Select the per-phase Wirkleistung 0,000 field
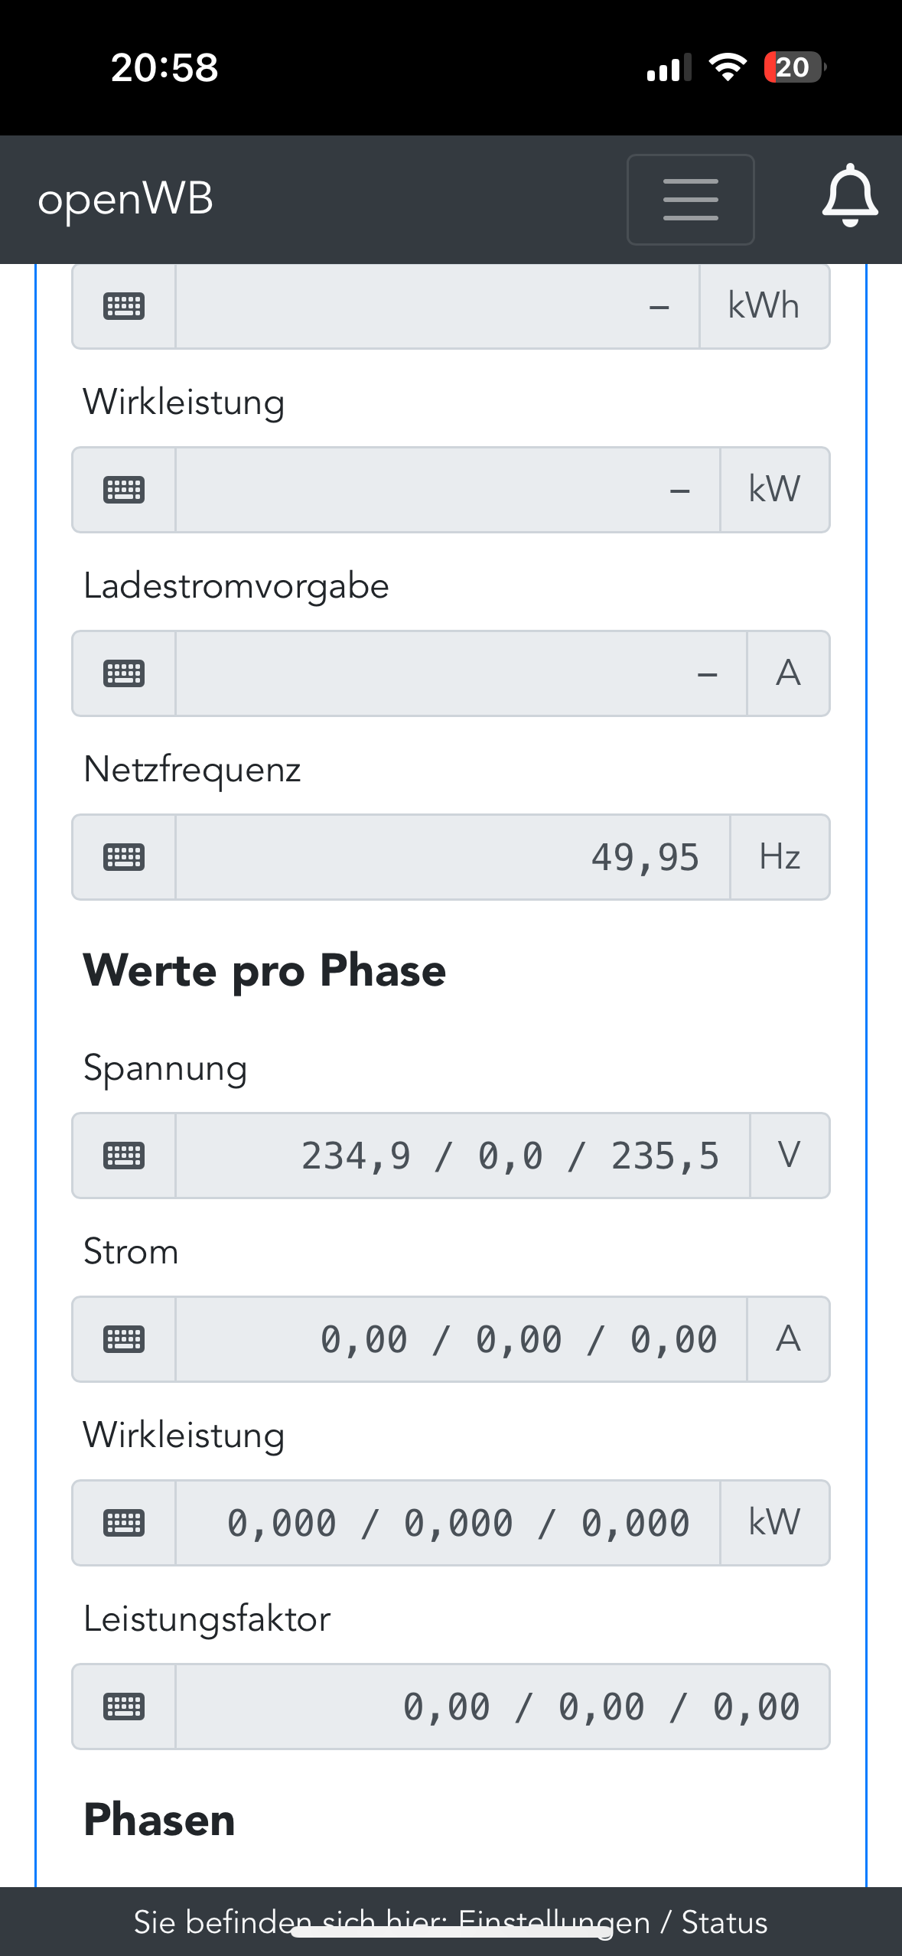The height and width of the screenshot is (1956, 902). click(448, 1523)
